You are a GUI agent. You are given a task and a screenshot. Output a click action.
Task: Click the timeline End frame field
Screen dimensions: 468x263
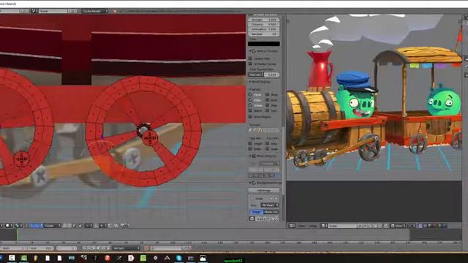click(41, 248)
